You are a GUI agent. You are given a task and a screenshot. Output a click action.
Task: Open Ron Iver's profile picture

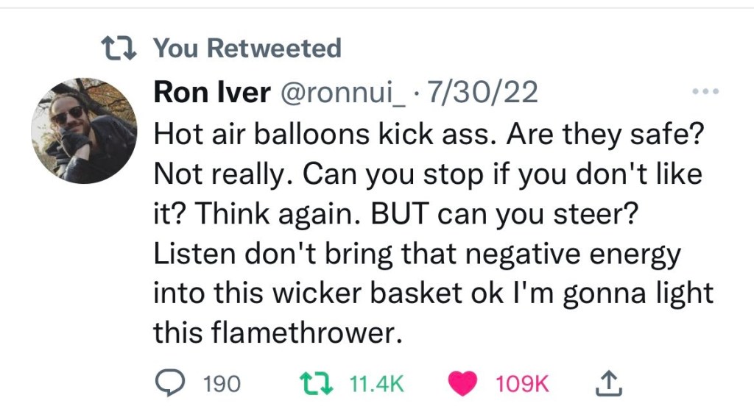click(x=83, y=130)
